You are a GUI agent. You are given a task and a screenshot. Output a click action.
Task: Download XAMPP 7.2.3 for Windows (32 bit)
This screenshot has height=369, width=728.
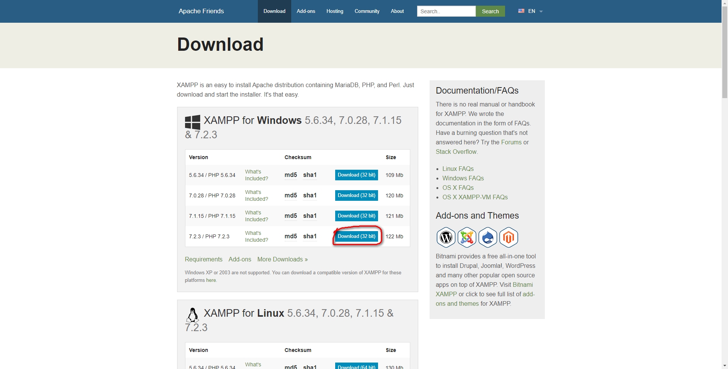tap(356, 236)
